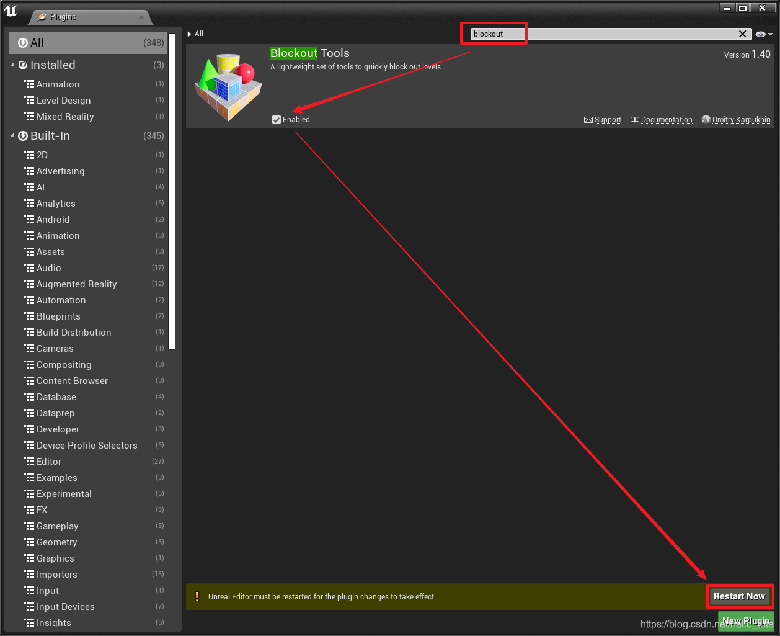
Task: Clear the search box with X icon
Action: (x=742, y=34)
